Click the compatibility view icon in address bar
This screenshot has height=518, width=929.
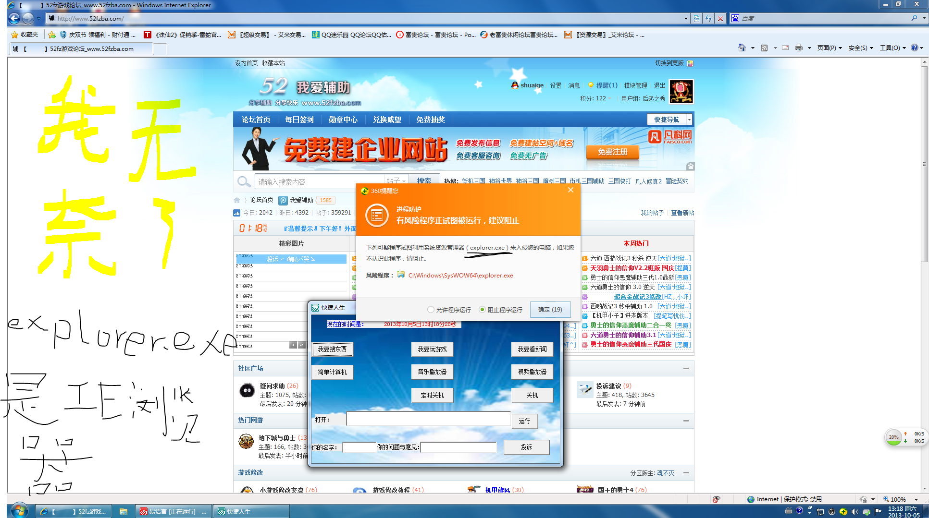point(696,19)
